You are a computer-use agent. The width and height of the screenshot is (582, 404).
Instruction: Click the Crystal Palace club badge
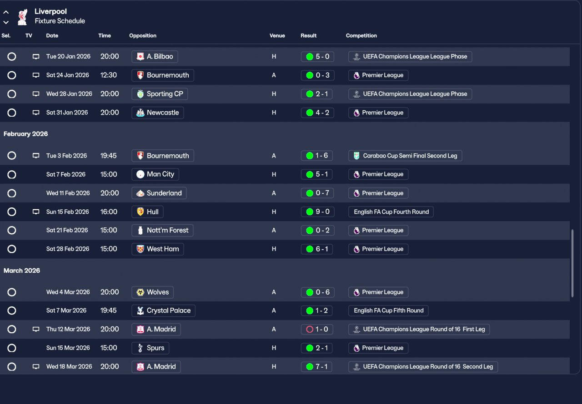140,310
